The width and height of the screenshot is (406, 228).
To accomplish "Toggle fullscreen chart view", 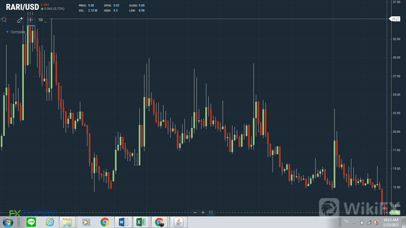I will coord(211,212).
